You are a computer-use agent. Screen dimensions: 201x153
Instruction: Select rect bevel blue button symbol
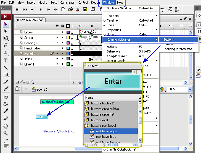(106, 137)
